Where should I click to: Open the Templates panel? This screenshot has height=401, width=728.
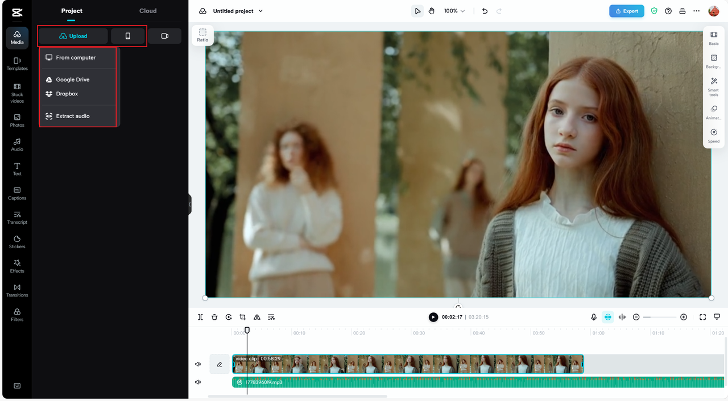17,64
